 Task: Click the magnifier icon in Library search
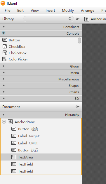click(x=70, y=19)
